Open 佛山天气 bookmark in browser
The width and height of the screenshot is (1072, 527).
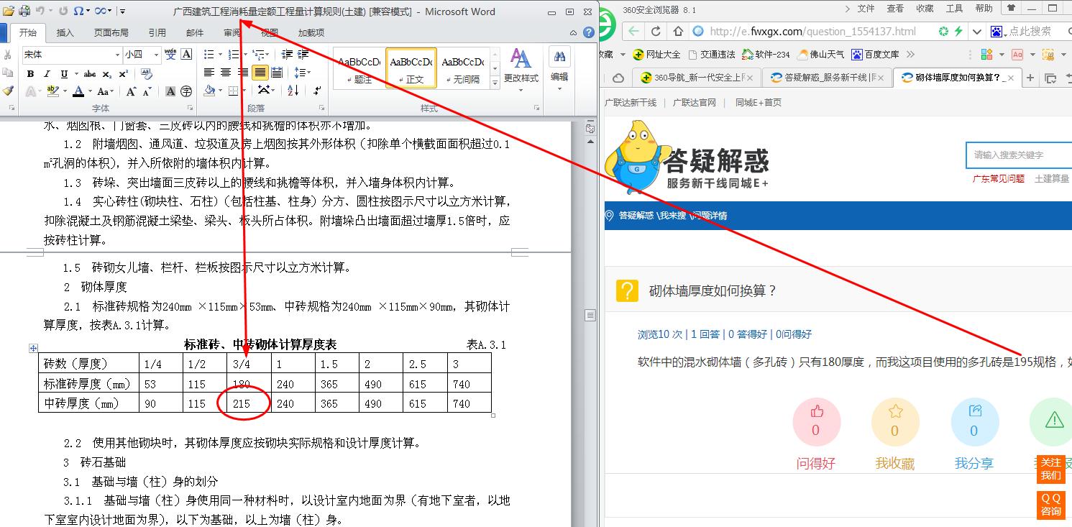tap(820, 54)
